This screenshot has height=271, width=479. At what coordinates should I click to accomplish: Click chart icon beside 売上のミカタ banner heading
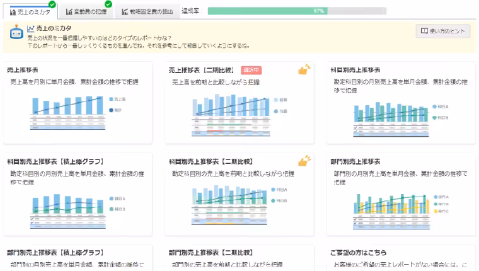click(x=30, y=28)
